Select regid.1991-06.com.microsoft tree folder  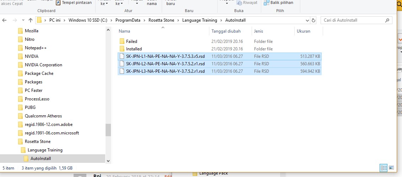tap(52, 133)
